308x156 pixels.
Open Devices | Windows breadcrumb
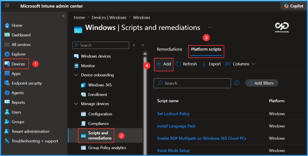click(109, 17)
